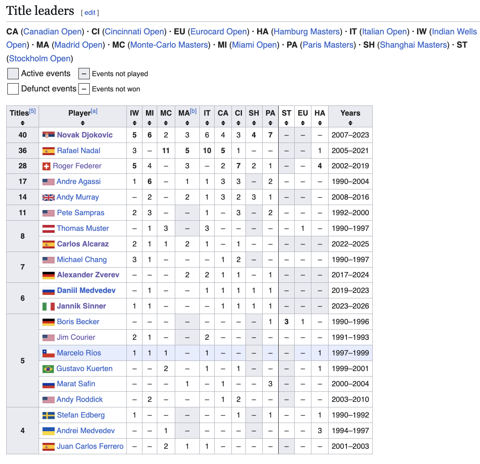
Task: Open the Miami Open link
Action: (x=254, y=45)
